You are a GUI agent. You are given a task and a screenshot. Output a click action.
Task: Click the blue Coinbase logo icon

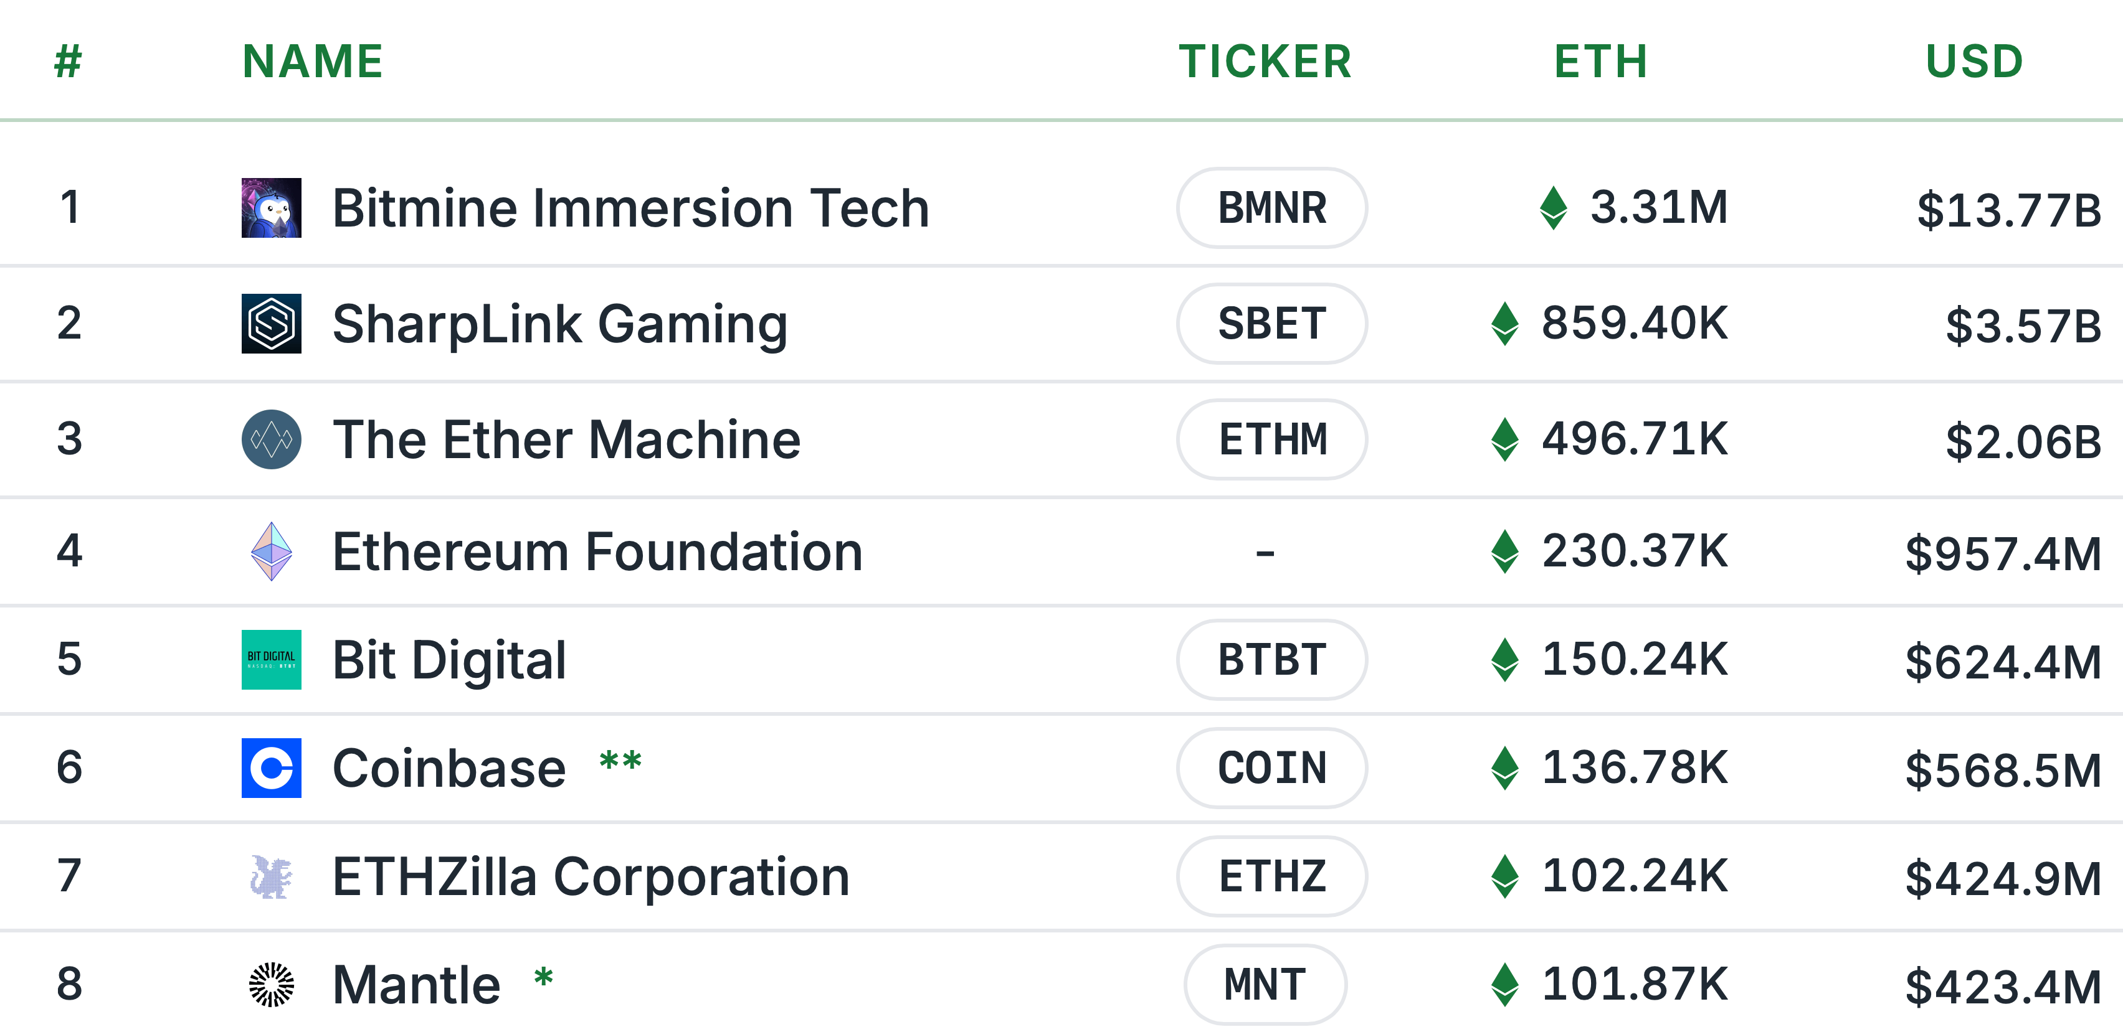pos(271,767)
